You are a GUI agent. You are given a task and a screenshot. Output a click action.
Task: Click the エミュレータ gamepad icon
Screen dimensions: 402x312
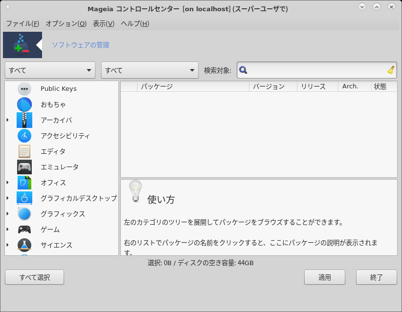24,167
